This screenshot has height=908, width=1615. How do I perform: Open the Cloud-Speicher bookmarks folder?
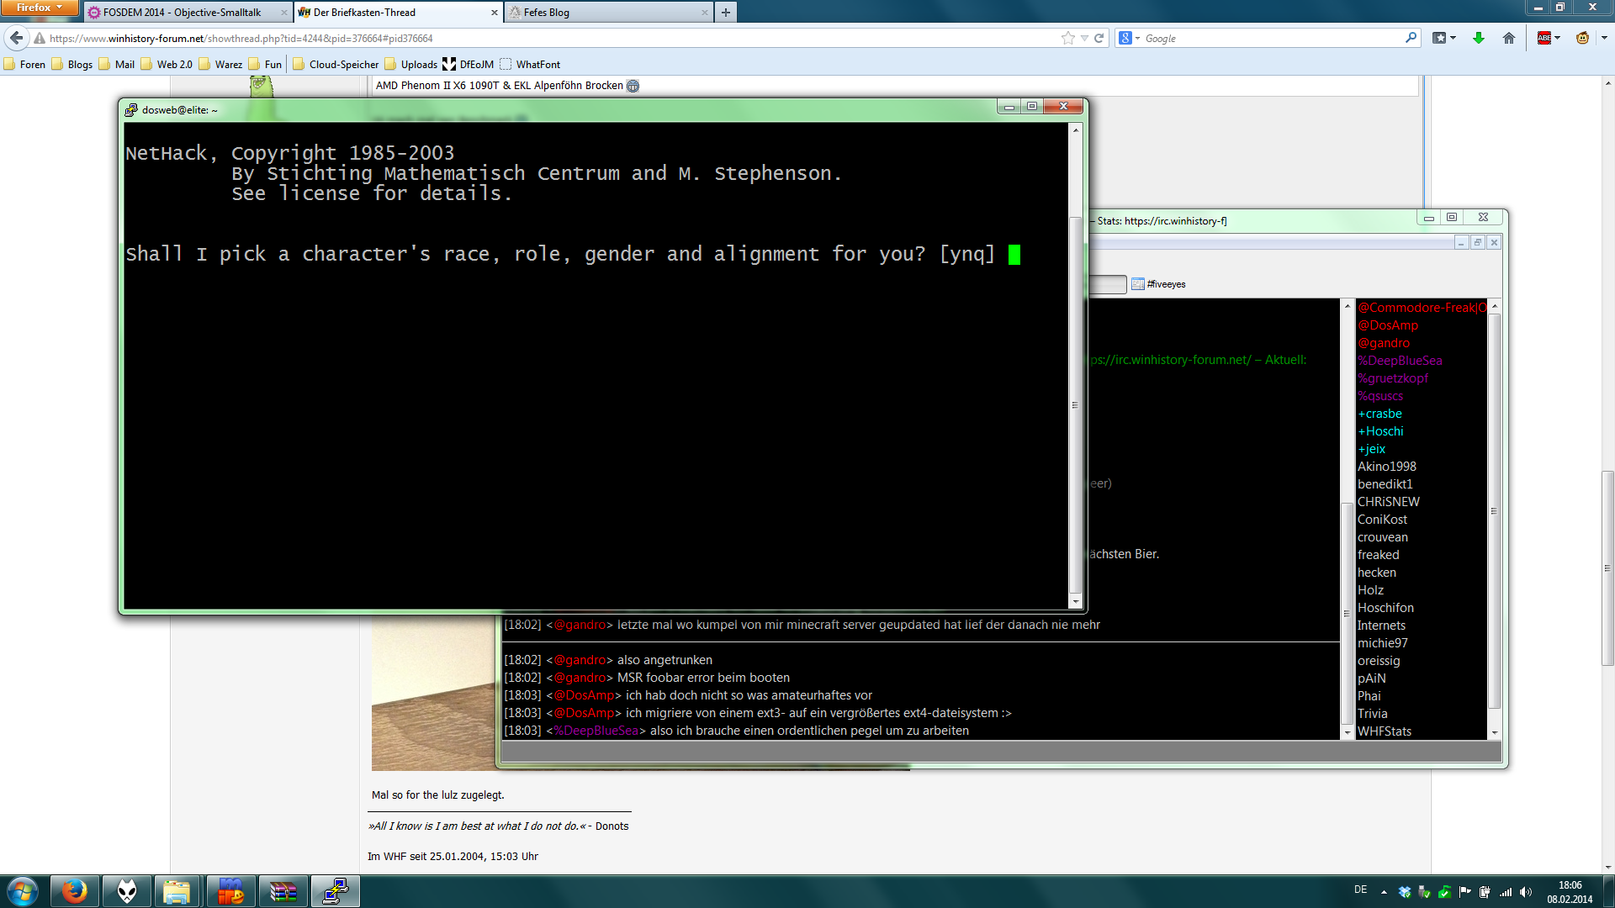tap(336, 64)
